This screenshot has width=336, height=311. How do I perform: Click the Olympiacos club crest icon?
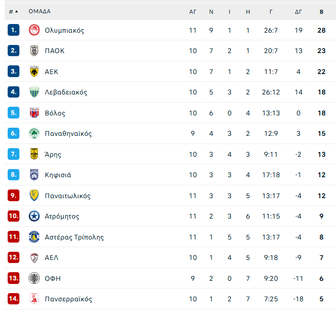point(34,30)
